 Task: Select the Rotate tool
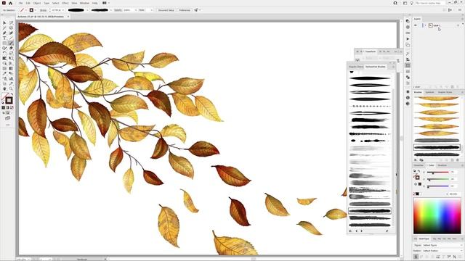pos(4,53)
